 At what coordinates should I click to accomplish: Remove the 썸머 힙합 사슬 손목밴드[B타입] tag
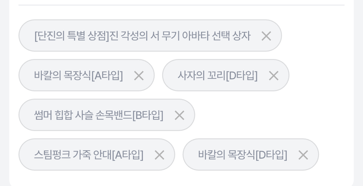(179, 115)
